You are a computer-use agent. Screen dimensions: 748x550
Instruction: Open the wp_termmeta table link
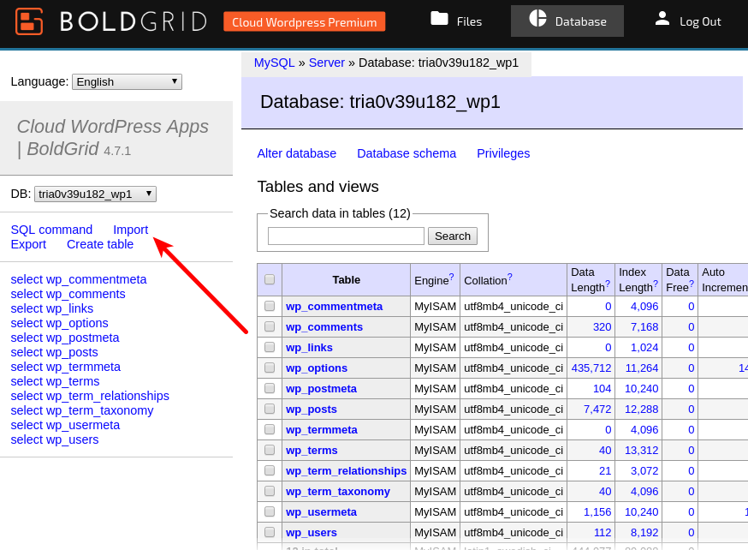coord(322,430)
